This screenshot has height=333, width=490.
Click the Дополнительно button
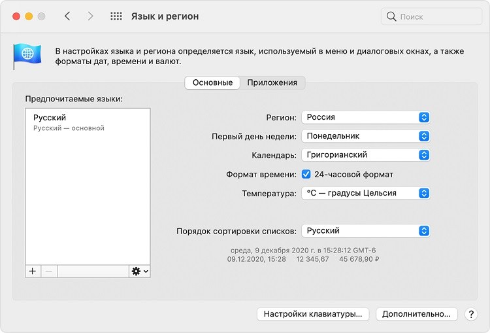coord(416,314)
